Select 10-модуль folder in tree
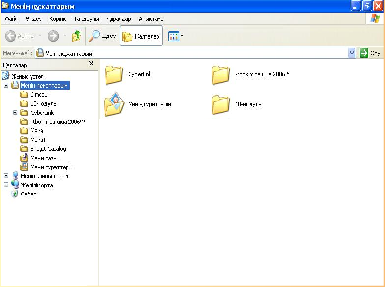 pos(43,103)
